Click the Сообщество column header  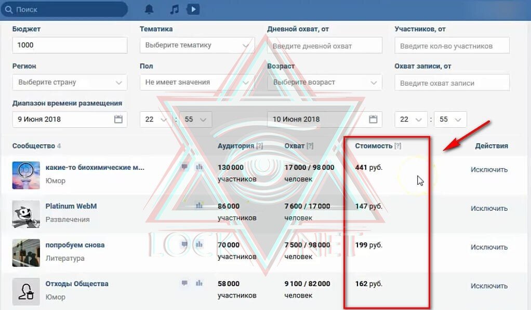(x=34, y=146)
